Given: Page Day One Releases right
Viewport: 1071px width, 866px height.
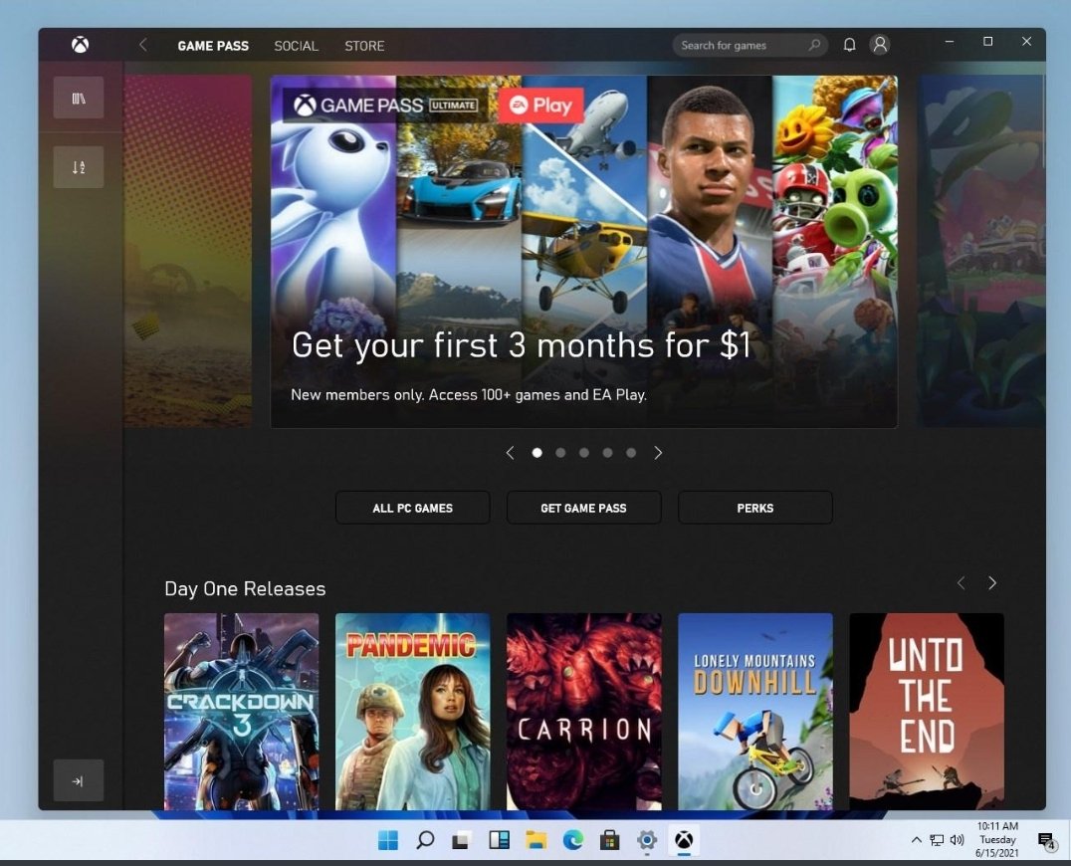Looking at the screenshot, I should (x=991, y=582).
